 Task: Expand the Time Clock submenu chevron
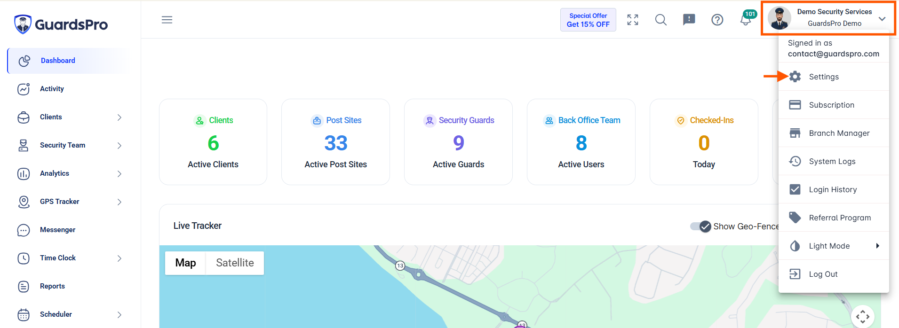(x=119, y=258)
